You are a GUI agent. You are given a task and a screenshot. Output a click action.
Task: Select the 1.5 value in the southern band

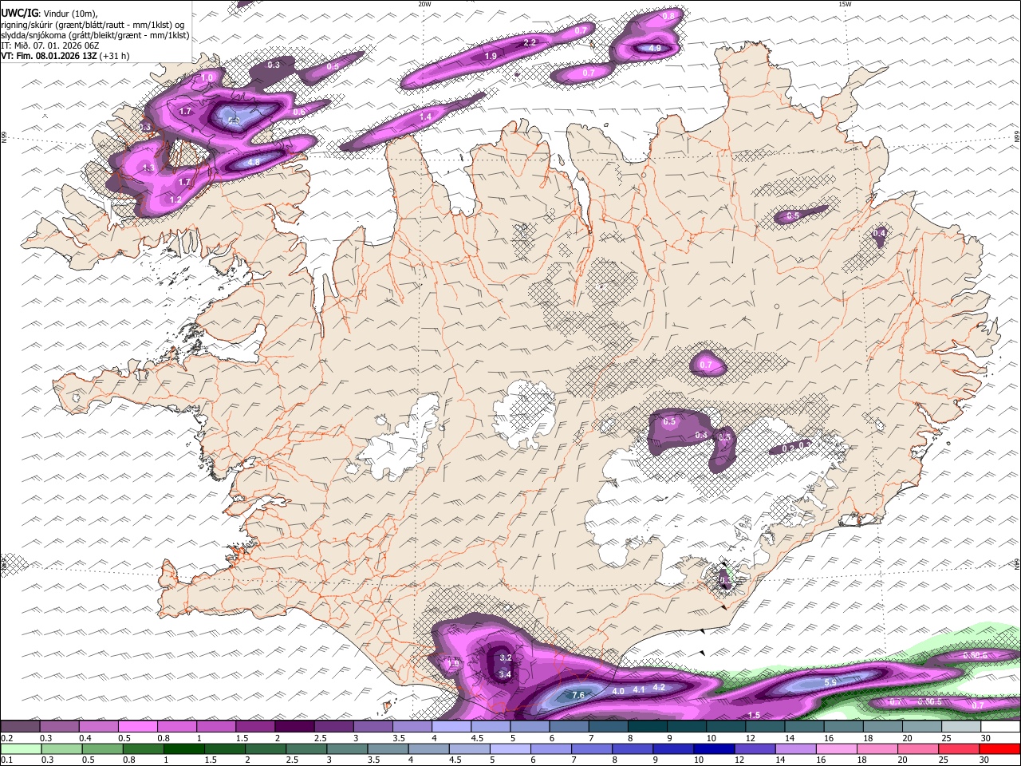pyautogui.click(x=753, y=716)
